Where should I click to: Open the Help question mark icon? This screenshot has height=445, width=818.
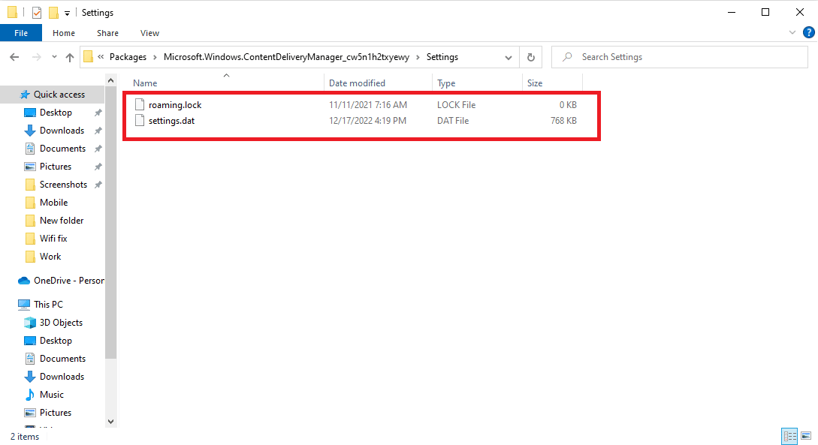[808, 33]
